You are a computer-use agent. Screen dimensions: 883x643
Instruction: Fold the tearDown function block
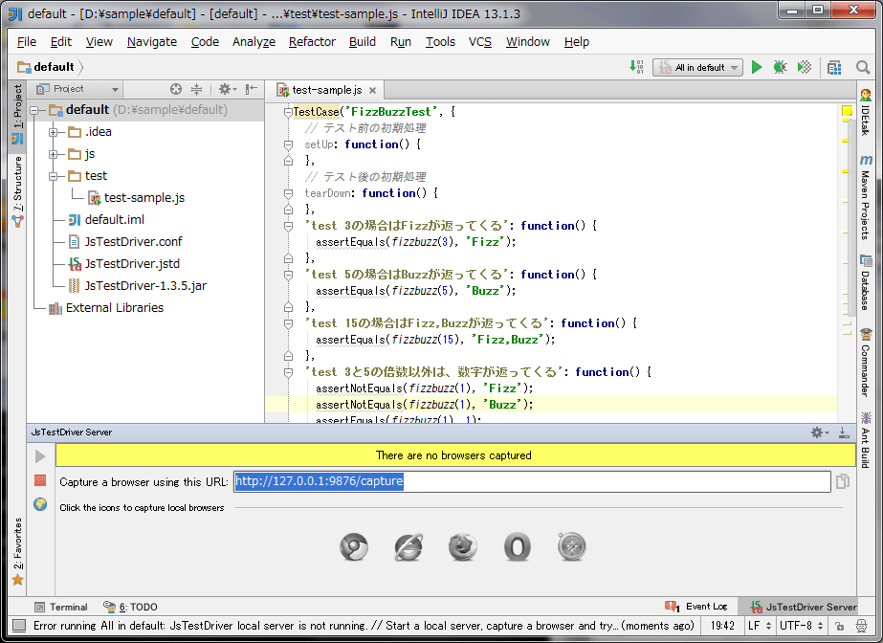click(x=288, y=193)
